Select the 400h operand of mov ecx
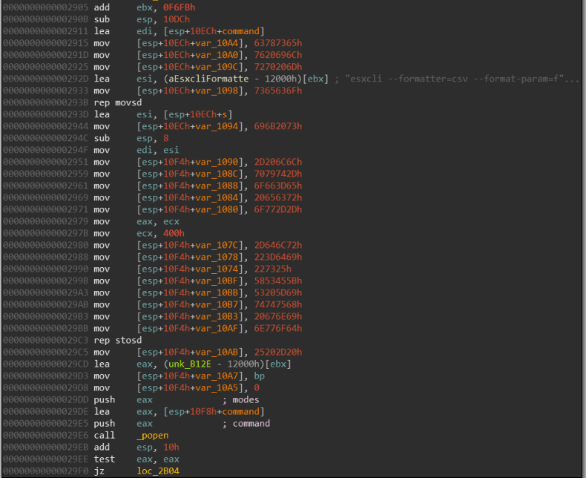Screen dimensions: 586x478 [174, 233]
